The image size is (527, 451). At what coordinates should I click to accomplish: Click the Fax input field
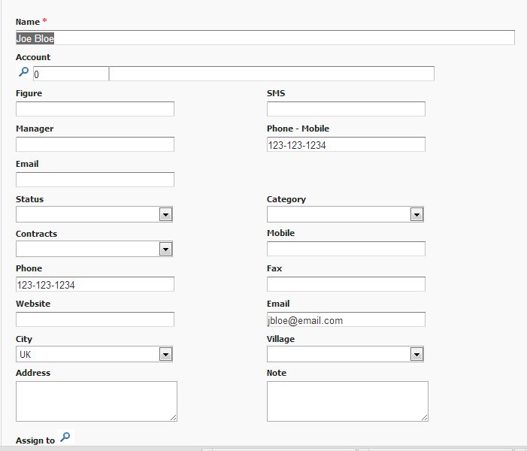(346, 284)
